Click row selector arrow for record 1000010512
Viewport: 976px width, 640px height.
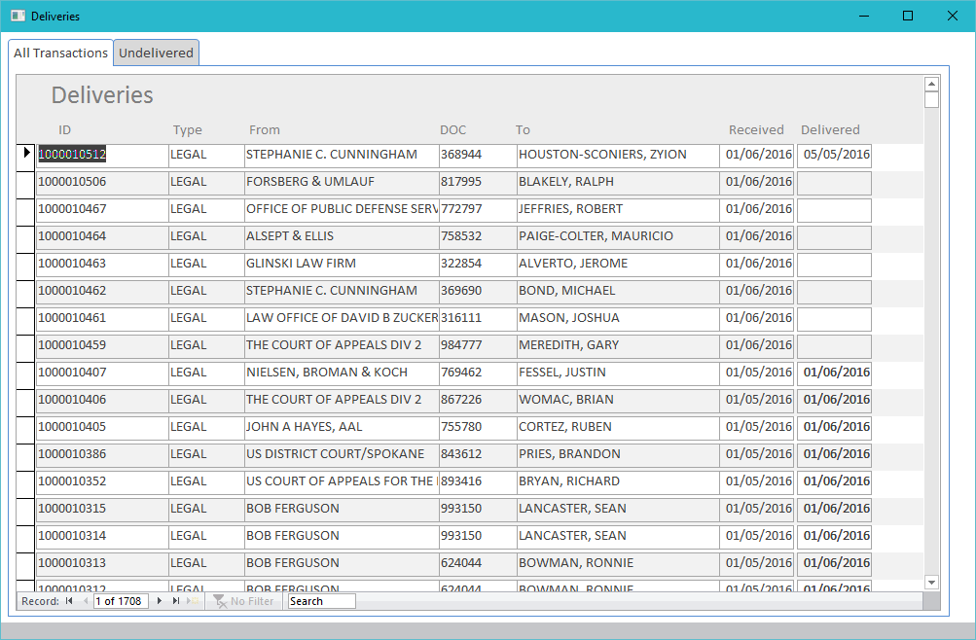(26, 154)
